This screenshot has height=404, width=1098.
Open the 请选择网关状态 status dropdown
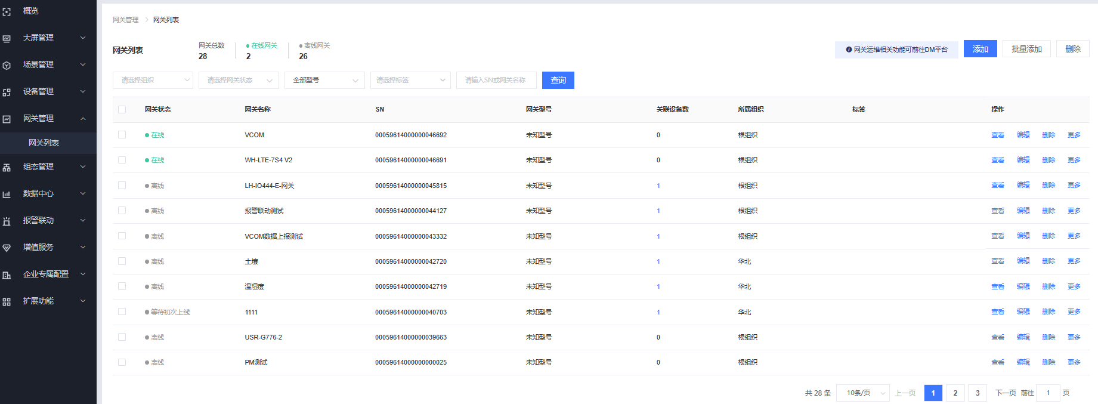pyautogui.click(x=239, y=80)
